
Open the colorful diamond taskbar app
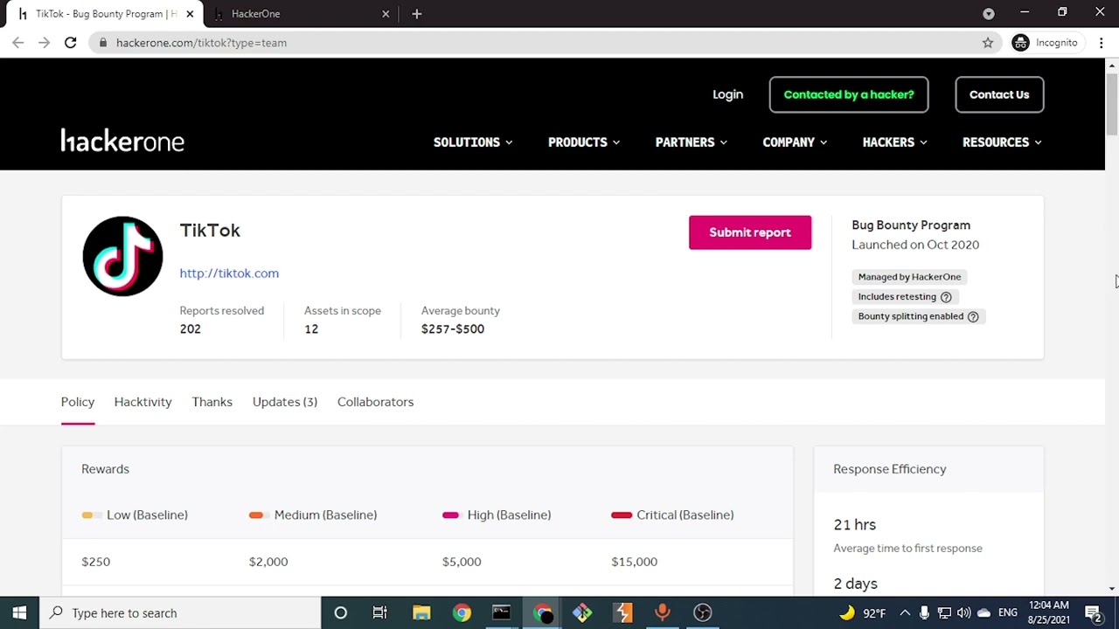(582, 613)
